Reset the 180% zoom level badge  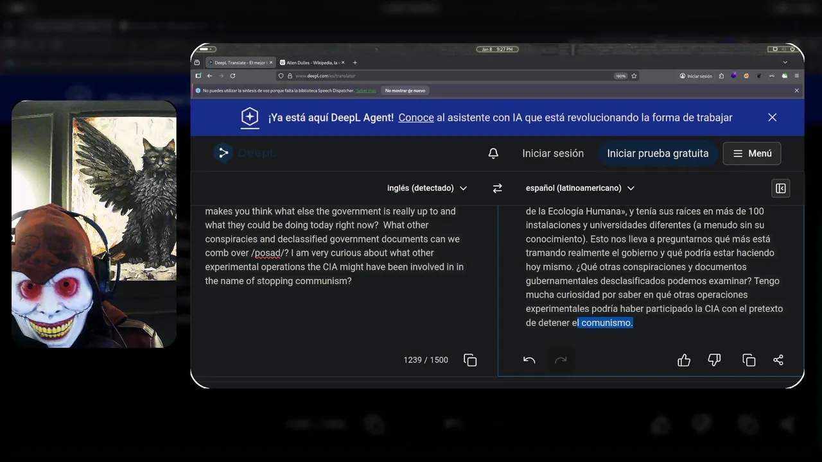click(x=620, y=76)
